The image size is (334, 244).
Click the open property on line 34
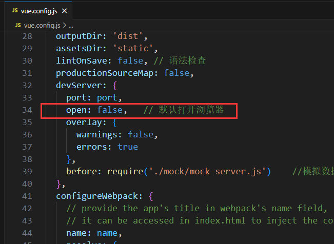76,110
